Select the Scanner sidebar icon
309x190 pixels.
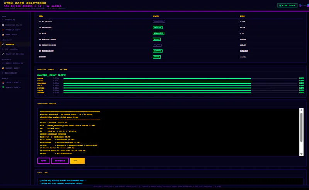click(3, 44)
